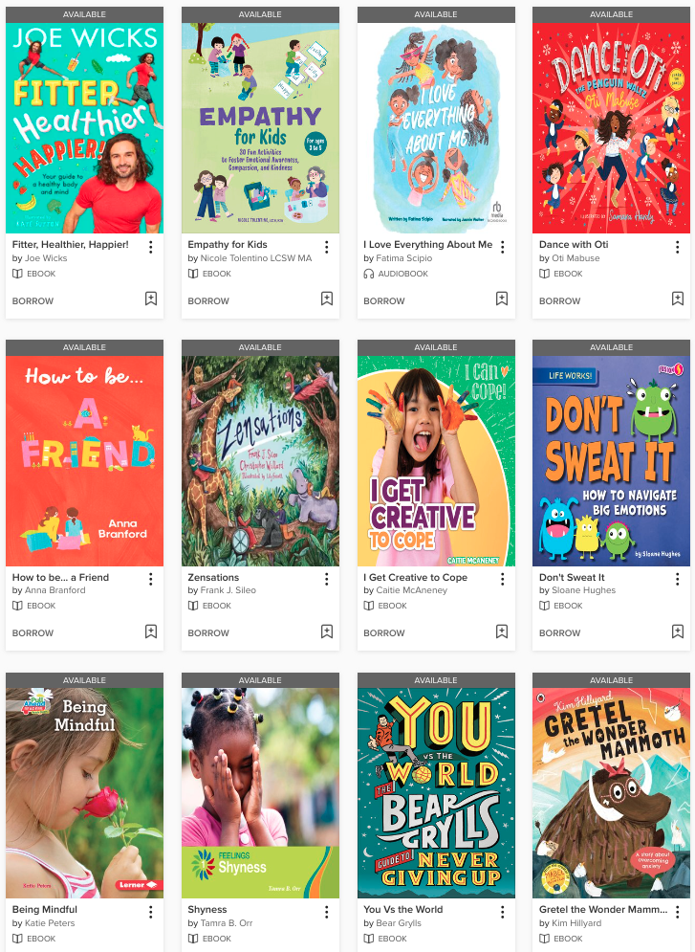Click bookmark icon on How to be... a Friend

151,631
